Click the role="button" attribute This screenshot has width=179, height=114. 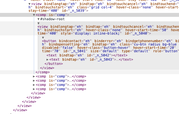pyautogui.click(x=166, y=51)
